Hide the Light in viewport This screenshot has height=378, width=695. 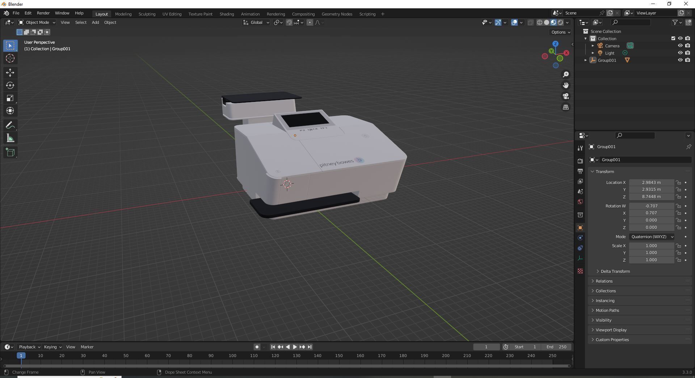pyautogui.click(x=680, y=53)
